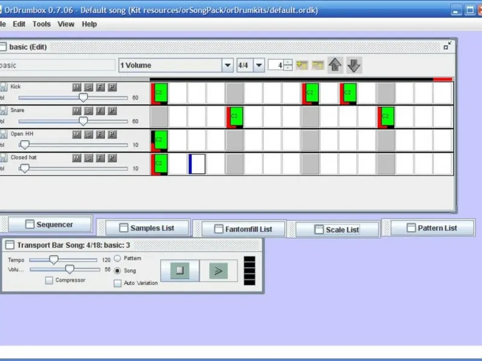Click the Kick track instrument icon
This screenshot has width=482, height=361.
tap(3, 87)
